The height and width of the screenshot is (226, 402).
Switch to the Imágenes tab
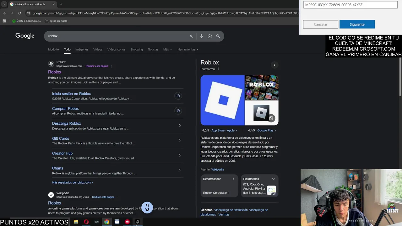(x=82, y=49)
